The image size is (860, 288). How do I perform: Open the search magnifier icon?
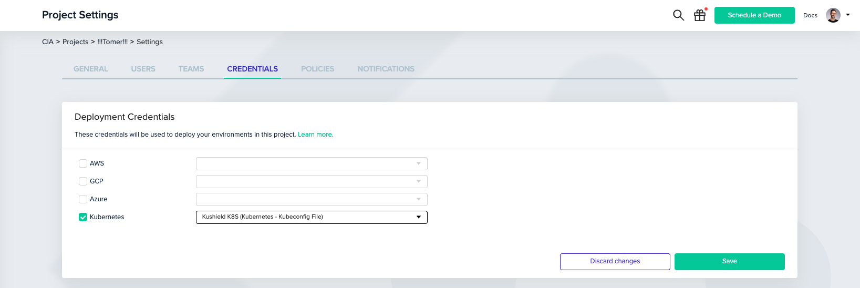pyautogui.click(x=678, y=15)
